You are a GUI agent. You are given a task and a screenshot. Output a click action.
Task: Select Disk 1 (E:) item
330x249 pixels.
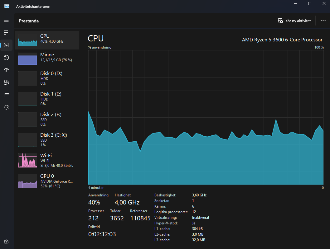click(x=47, y=99)
